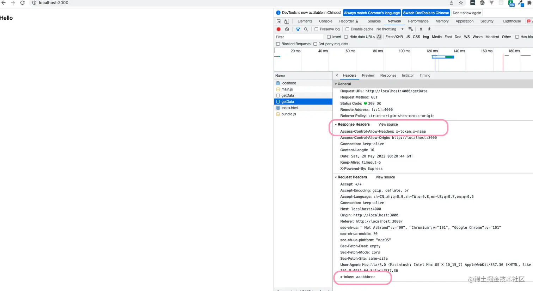Select the bundle.js request row
533x291 pixels.
click(x=303, y=114)
